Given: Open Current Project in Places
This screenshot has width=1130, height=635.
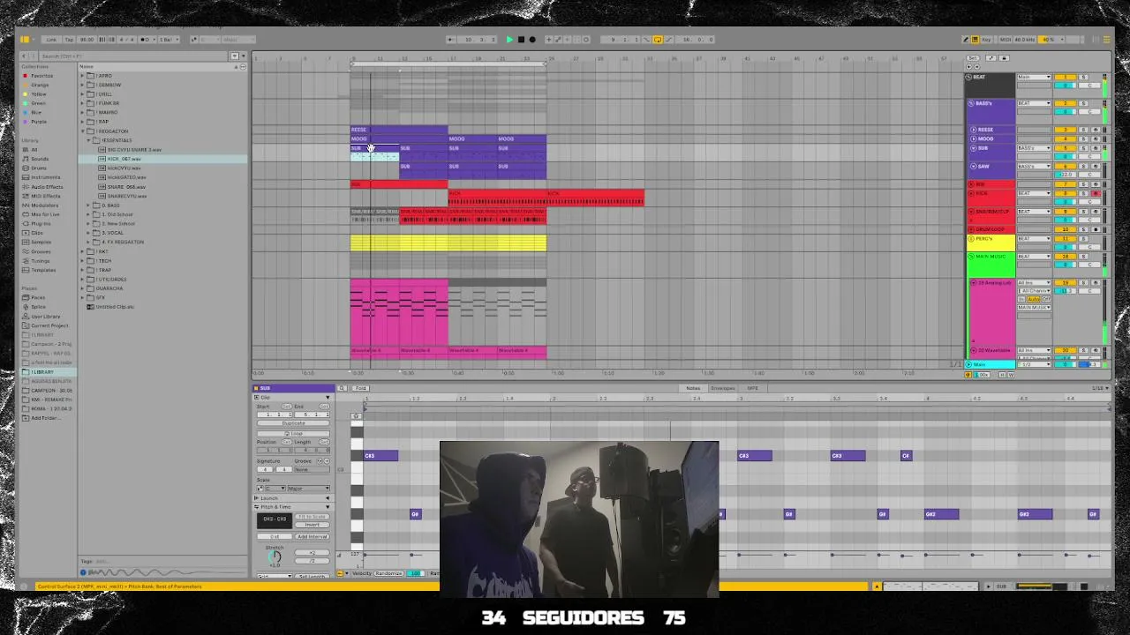Looking at the screenshot, I should (x=49, y=325).
